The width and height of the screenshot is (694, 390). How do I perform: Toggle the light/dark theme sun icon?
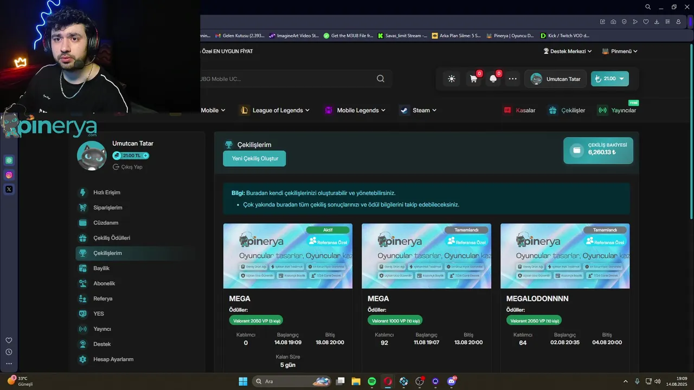point(452,79)
